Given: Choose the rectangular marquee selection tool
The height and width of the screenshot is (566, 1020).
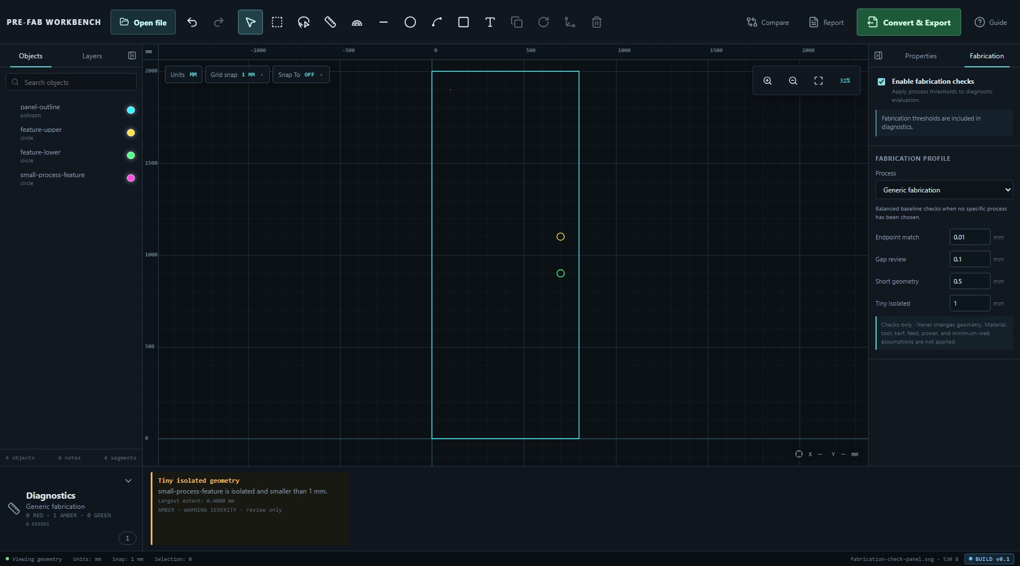Looking at the screenshot, I should click(x=277, y=22).
